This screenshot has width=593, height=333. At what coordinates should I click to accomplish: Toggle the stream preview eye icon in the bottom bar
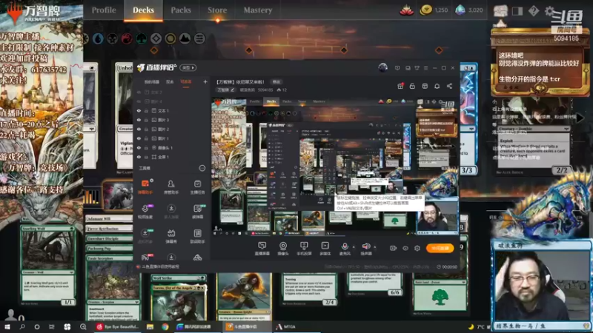click(405, 248)
